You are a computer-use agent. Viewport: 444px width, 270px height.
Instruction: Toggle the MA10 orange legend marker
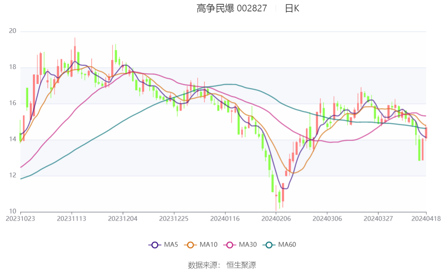click(x=191, y=245)
